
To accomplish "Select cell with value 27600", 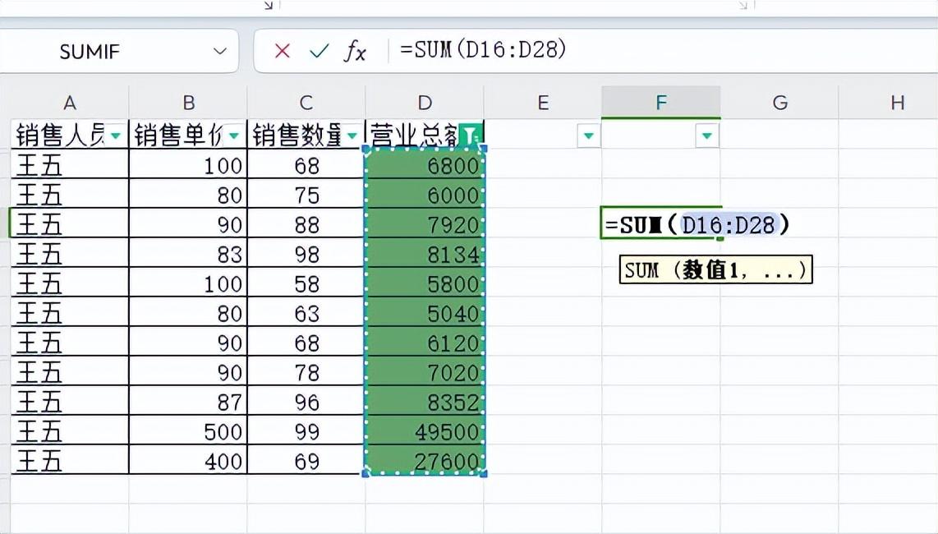I will (x=425, y=460).
